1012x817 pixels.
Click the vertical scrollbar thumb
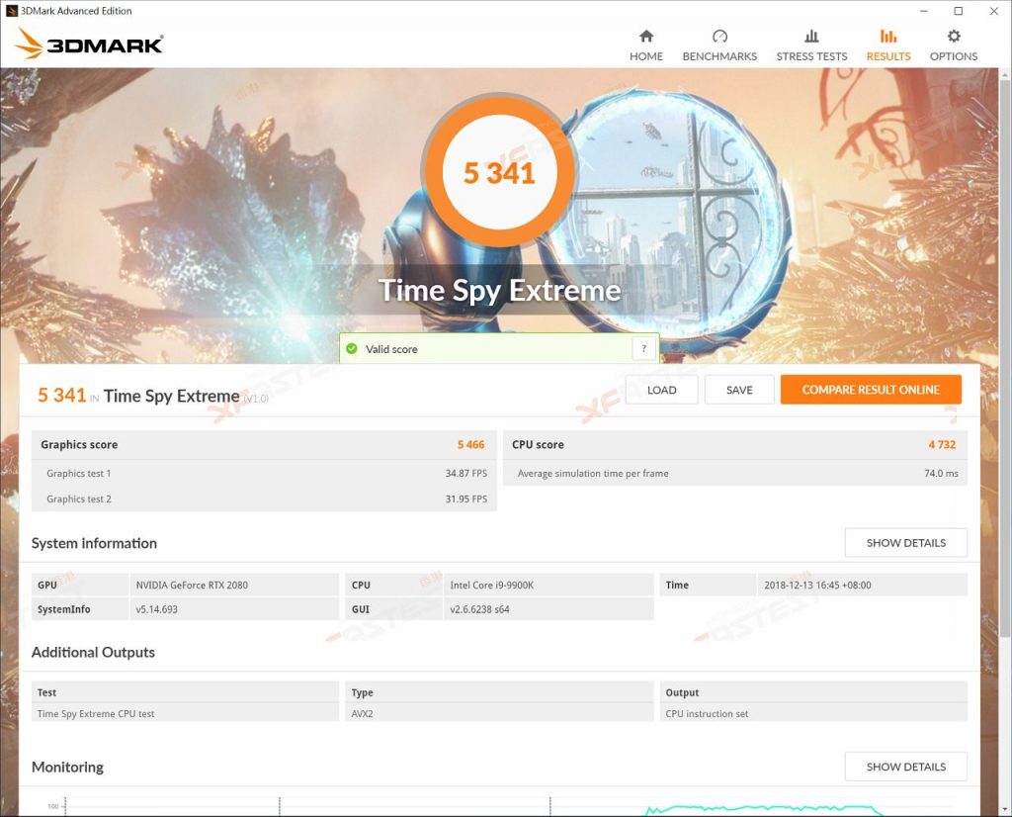[x=1005, y=358]
